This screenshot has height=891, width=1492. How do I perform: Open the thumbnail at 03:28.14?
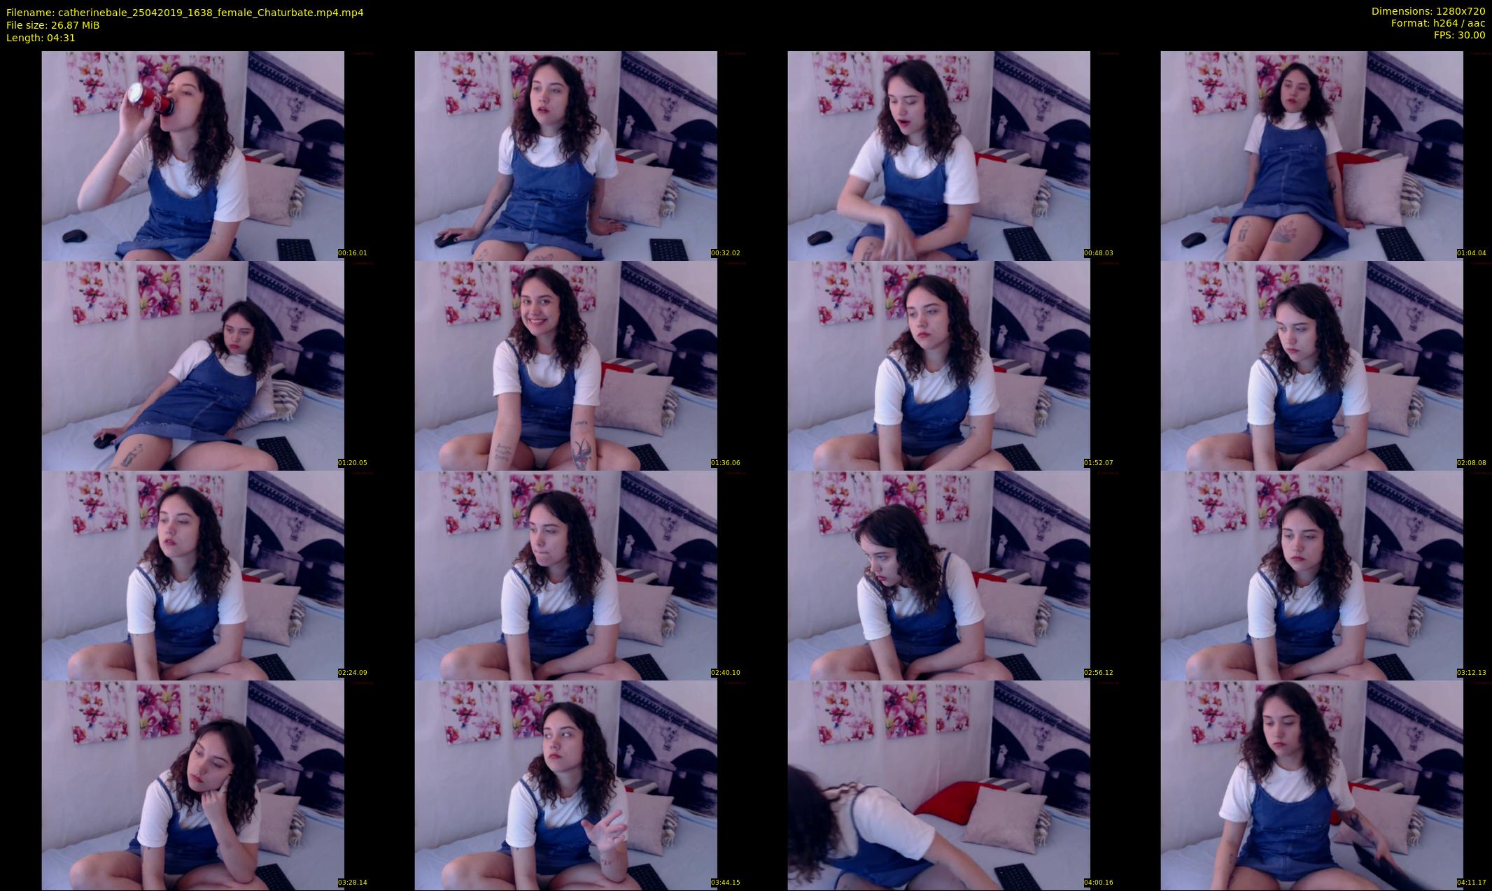pos(192,785)
